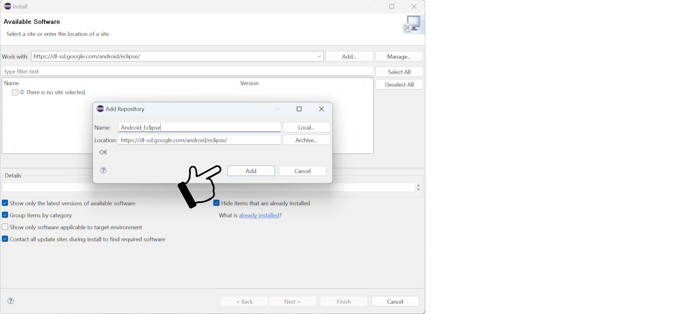Uncheck Hide items that are already installed
The width and height of the screenshot is (688, 314).
click(217, 203)
